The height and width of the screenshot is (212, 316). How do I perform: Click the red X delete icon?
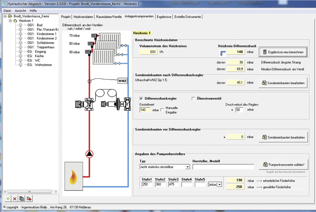[x=14, y=199]
